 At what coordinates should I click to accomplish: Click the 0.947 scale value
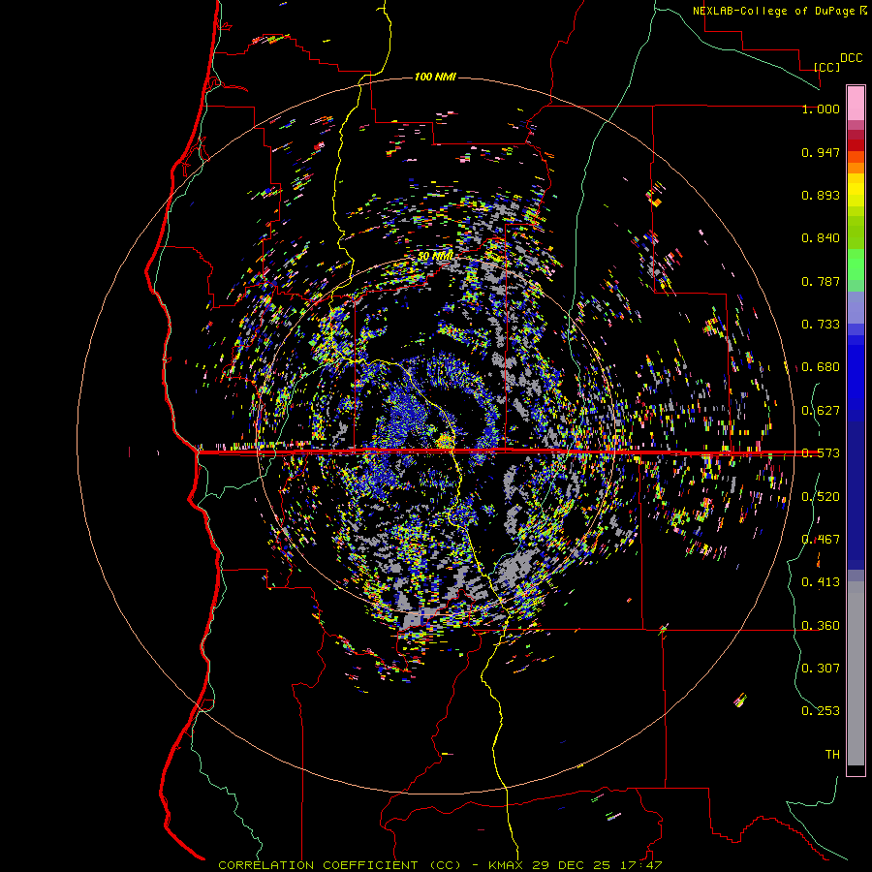[821, 152]
